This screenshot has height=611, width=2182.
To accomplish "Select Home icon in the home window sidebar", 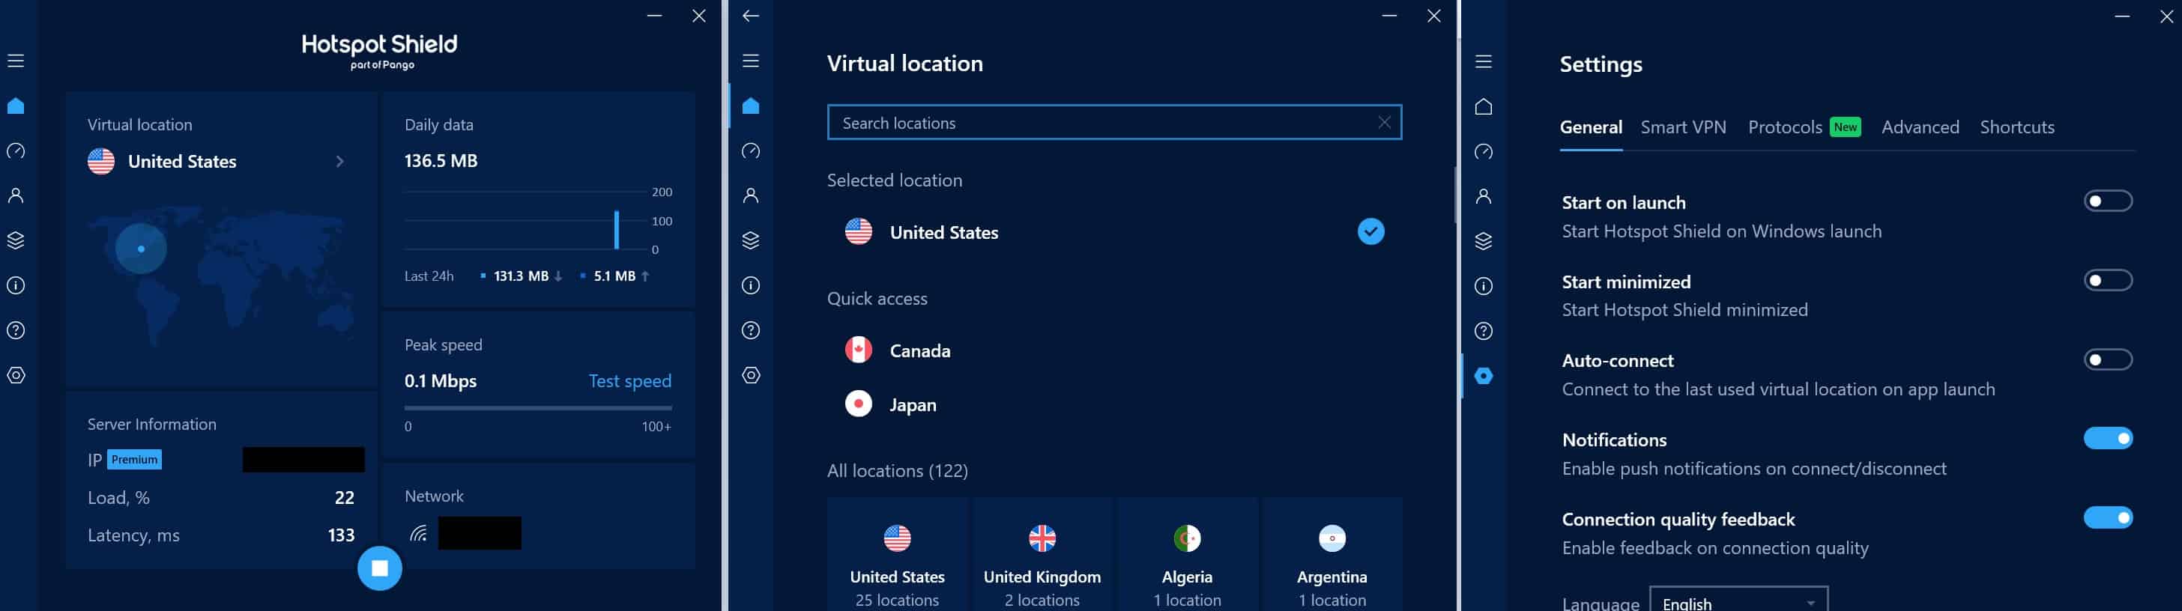I will point(16,106).
